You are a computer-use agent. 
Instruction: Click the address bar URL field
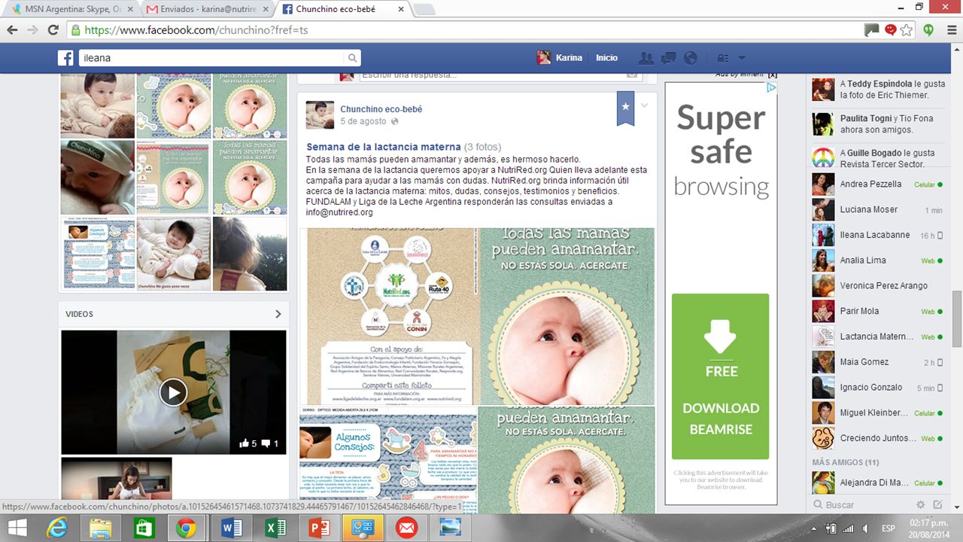point(466,30)
